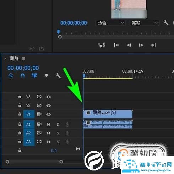Mute track A1
Viewport: 174px width, 174px height.
49,125
